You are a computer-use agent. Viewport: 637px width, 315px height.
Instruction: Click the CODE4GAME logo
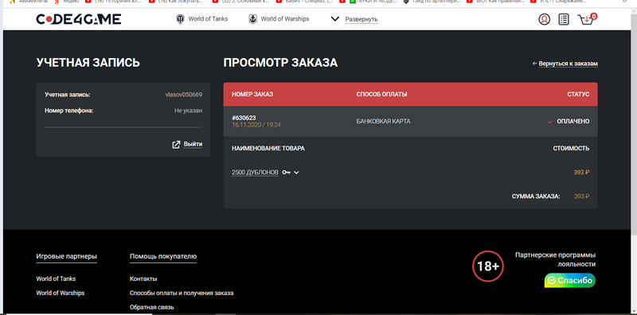point(78,19)
